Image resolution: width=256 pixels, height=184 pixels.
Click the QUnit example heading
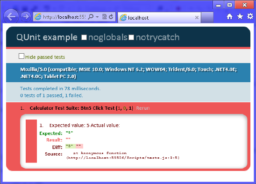47,37
